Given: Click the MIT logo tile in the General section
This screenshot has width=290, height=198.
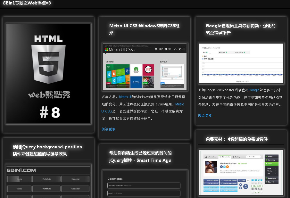Looking at the screenshot, I should [148, 69].
